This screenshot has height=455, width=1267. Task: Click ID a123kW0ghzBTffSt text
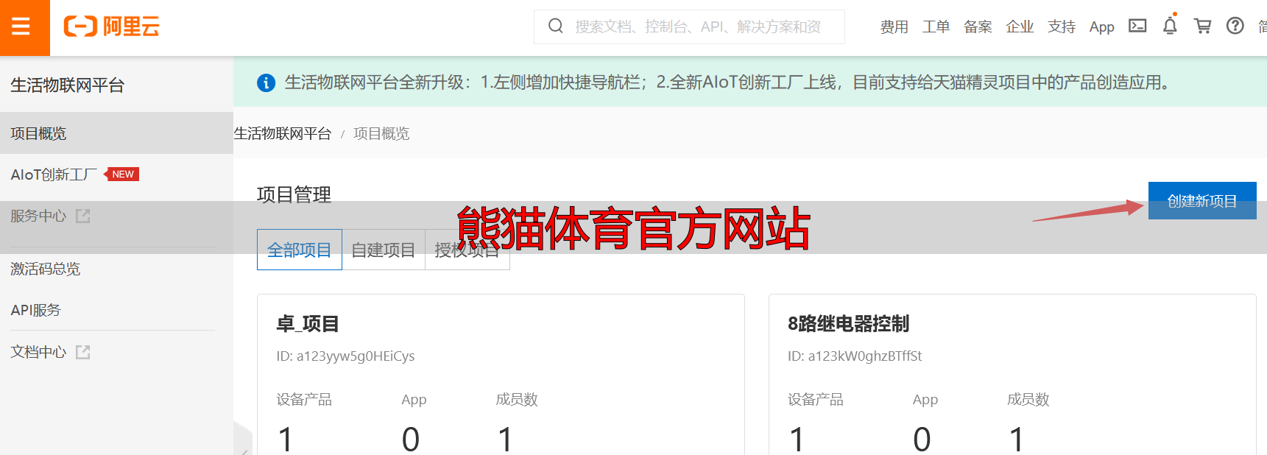[855, 356]
